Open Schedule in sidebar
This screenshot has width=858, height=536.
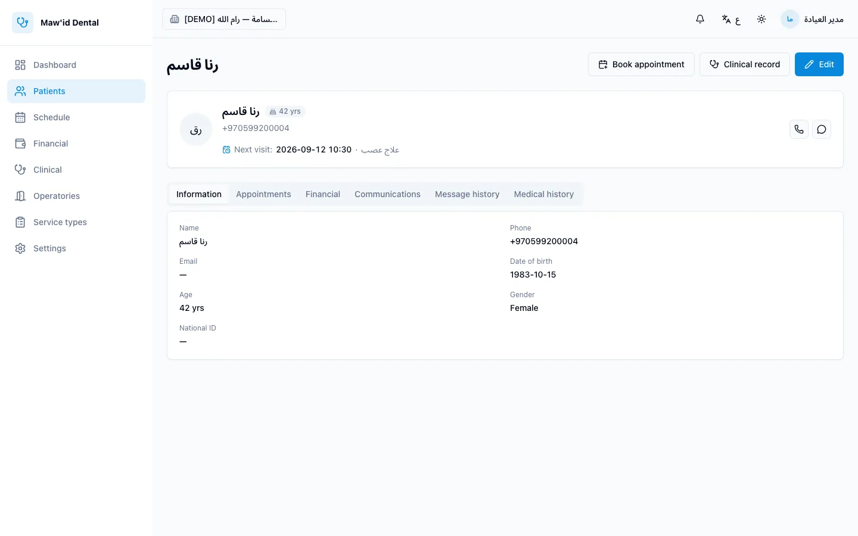pos(76,117)
